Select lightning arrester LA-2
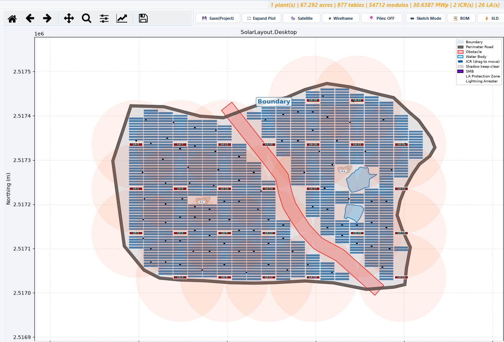 coord(136,189)
